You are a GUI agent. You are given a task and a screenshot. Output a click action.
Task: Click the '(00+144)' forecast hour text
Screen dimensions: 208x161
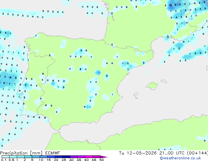tap(198, 153)
